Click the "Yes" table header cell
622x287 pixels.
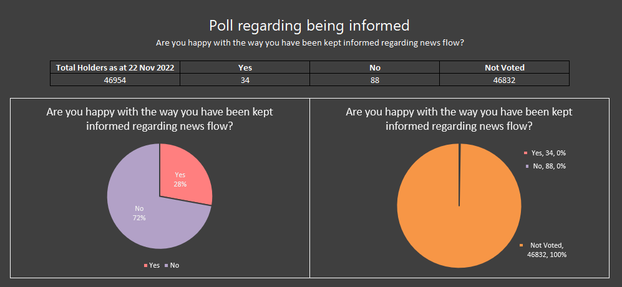point(245,67)
